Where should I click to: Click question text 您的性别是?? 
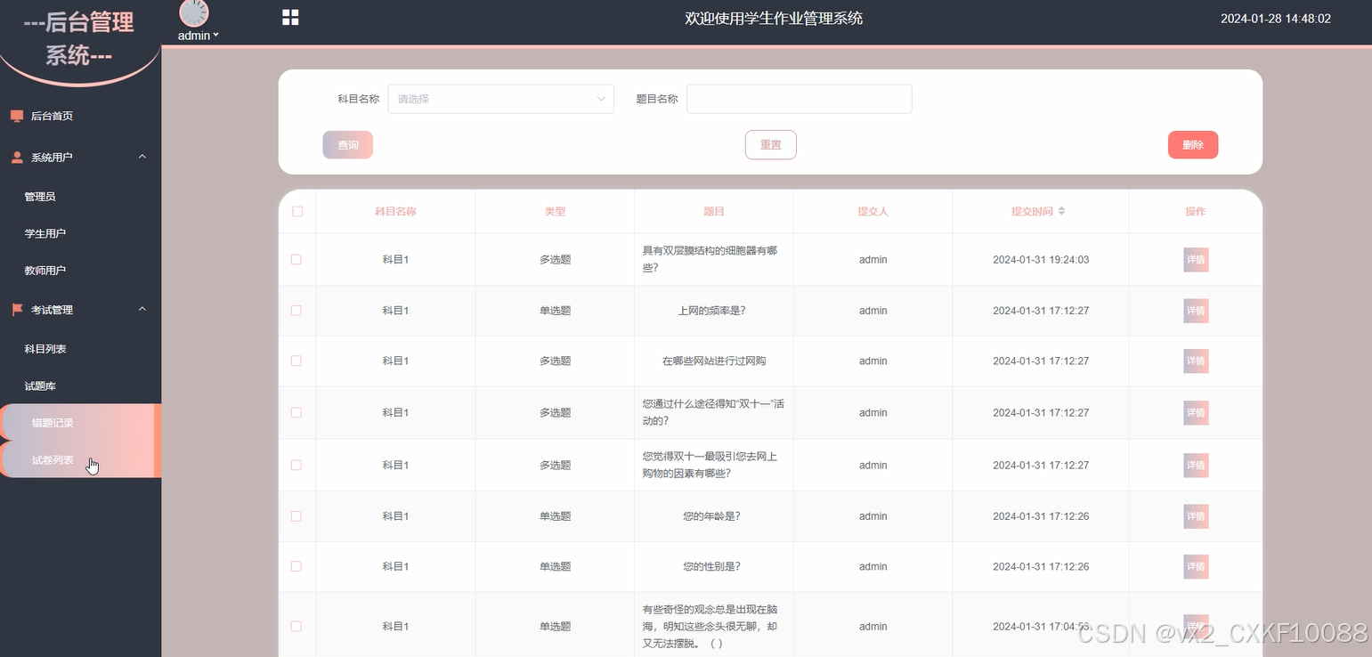click(711, 566)
